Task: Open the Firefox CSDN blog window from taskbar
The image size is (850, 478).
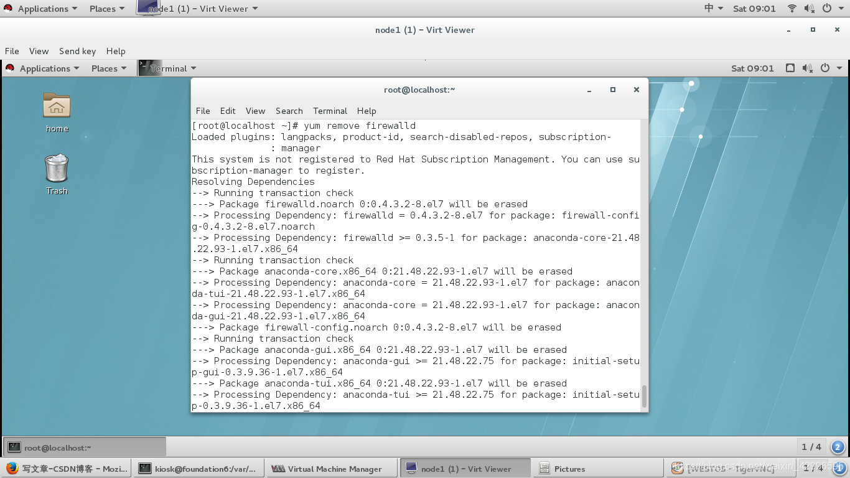Action: [x=68, y=468]
